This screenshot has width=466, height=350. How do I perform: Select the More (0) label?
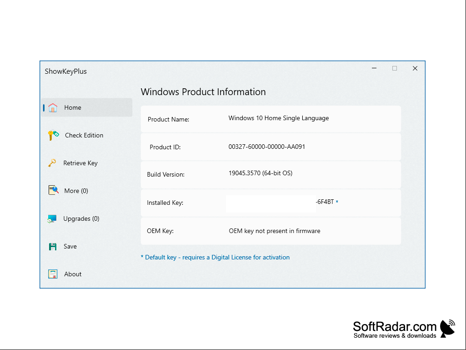click(76, 191)
